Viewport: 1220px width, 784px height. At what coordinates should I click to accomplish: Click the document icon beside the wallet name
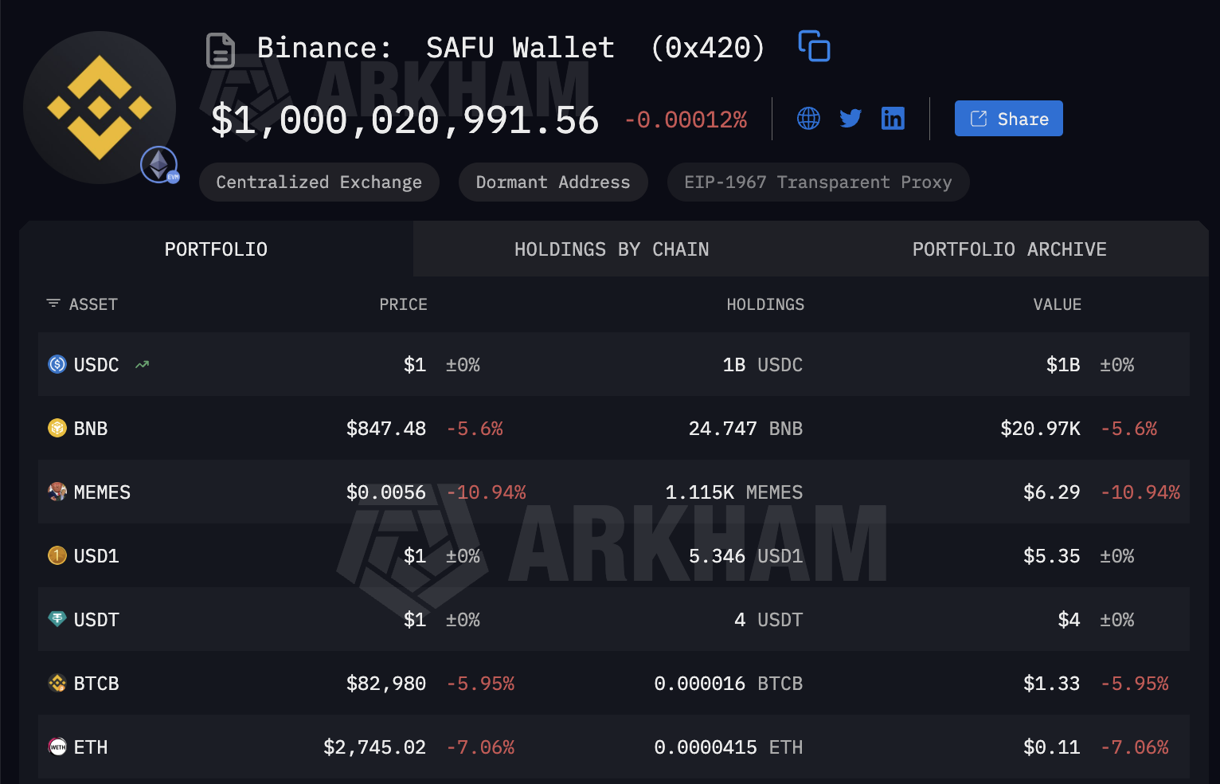coord(220,49)
